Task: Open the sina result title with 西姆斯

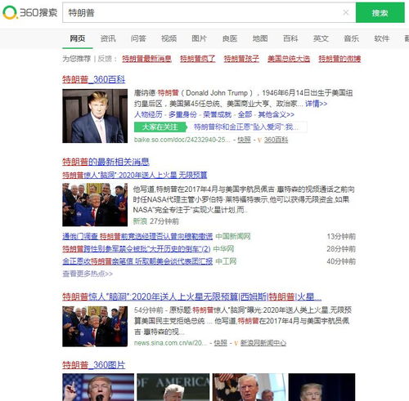Action: point(192,296)
